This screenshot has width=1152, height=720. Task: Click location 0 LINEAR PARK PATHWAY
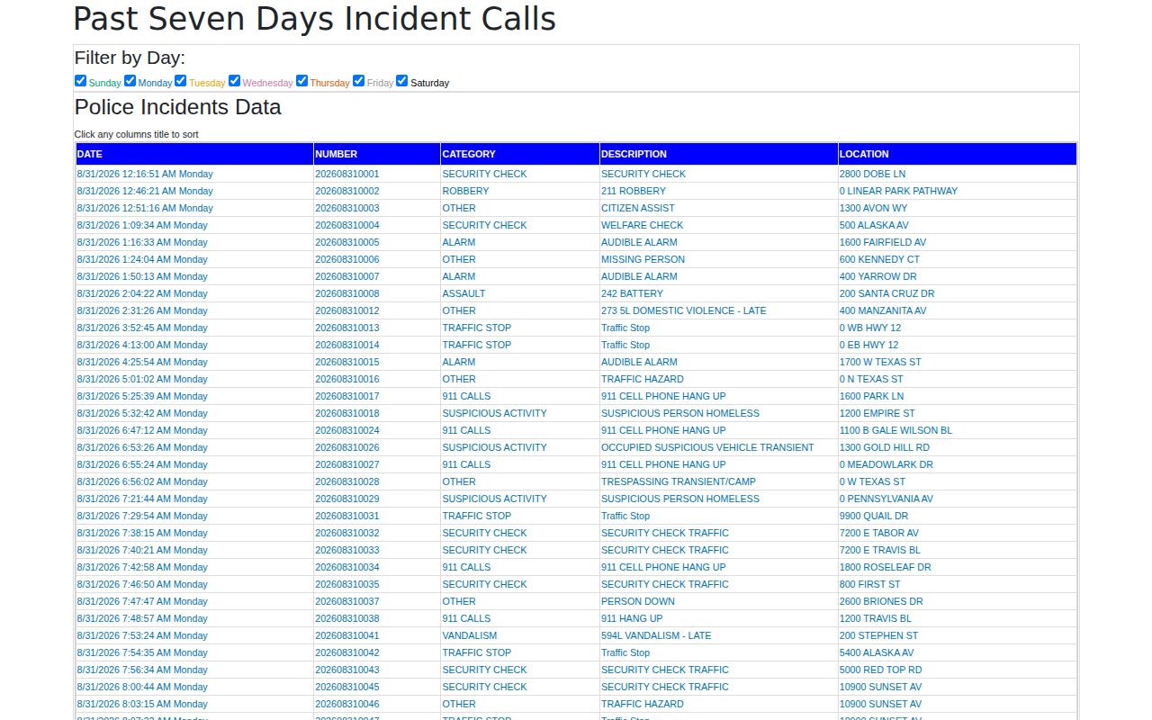(x=898, y=191)
